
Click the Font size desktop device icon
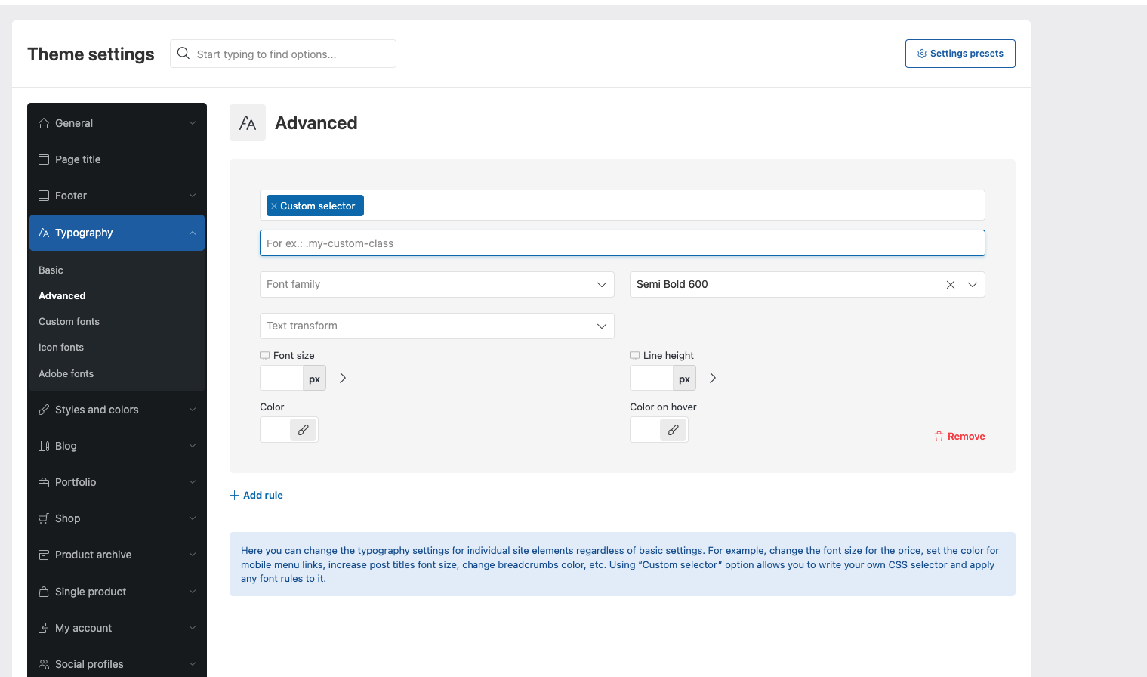[x=264, y=356]
